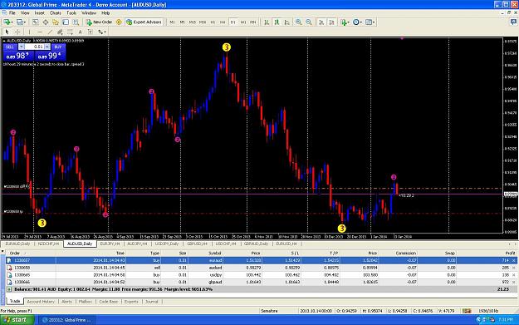This screenshot has height=325, width=519.
Task: Decrease volume with the down arrow
Action: click(x=22, y=47)
